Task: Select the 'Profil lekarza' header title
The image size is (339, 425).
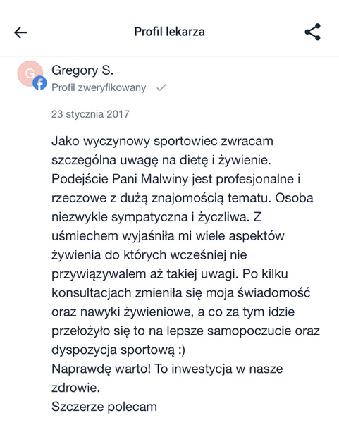Action: 170,32
